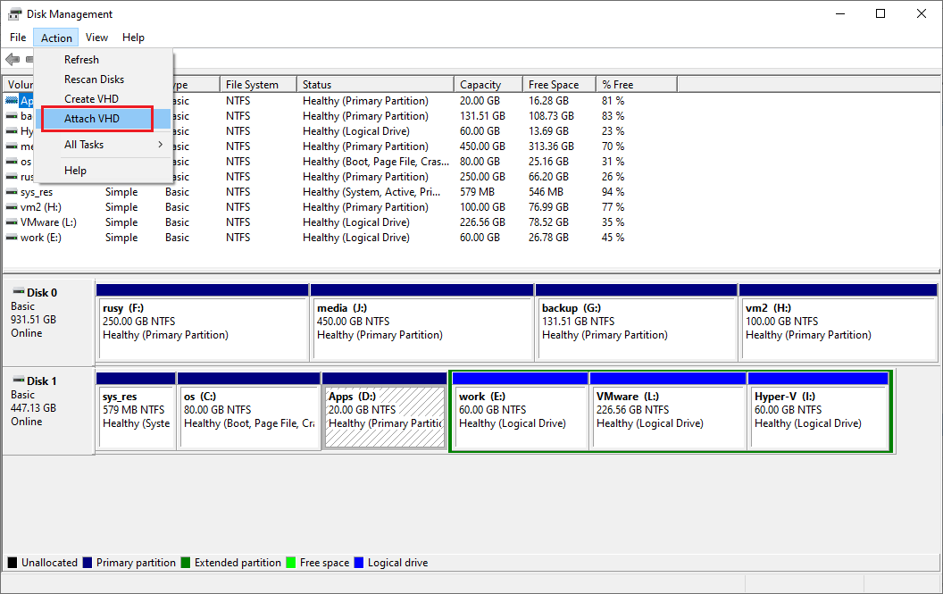Image resolution: width=943 pixels, height=594 pixels.
Task: Choose Attach VHD from the Action menu
Action: pos(92,119)
